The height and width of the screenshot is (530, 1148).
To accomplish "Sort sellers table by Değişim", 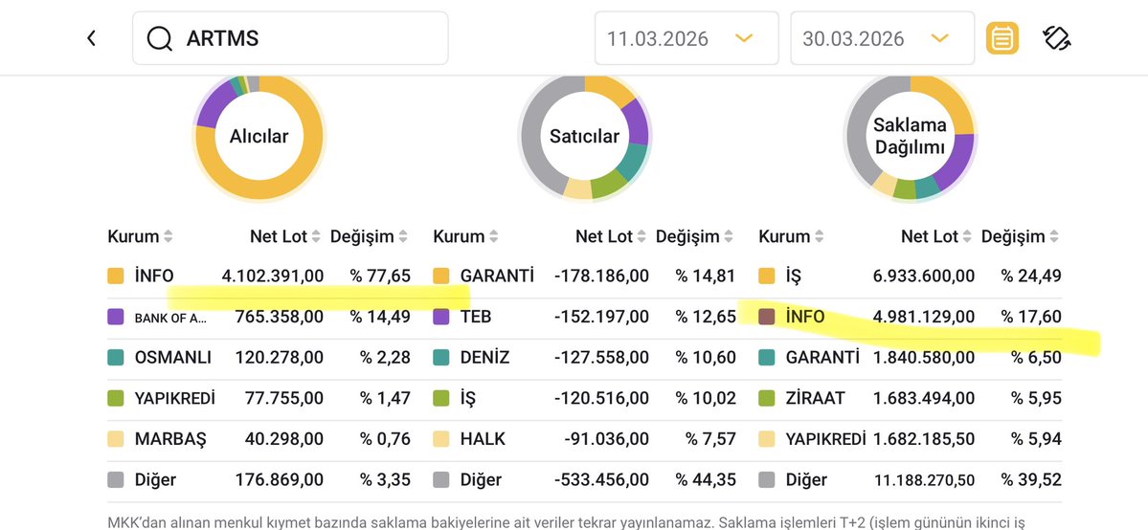I will pos(695,236).
